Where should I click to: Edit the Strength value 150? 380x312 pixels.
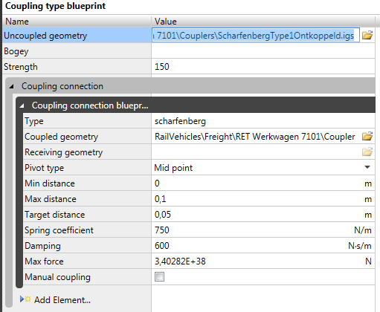tap(263, 67)
